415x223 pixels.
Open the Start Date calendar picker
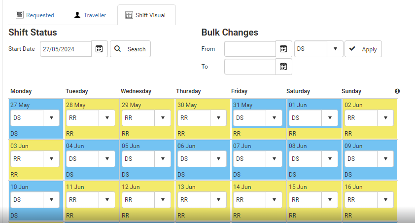[x=99, y=49]
